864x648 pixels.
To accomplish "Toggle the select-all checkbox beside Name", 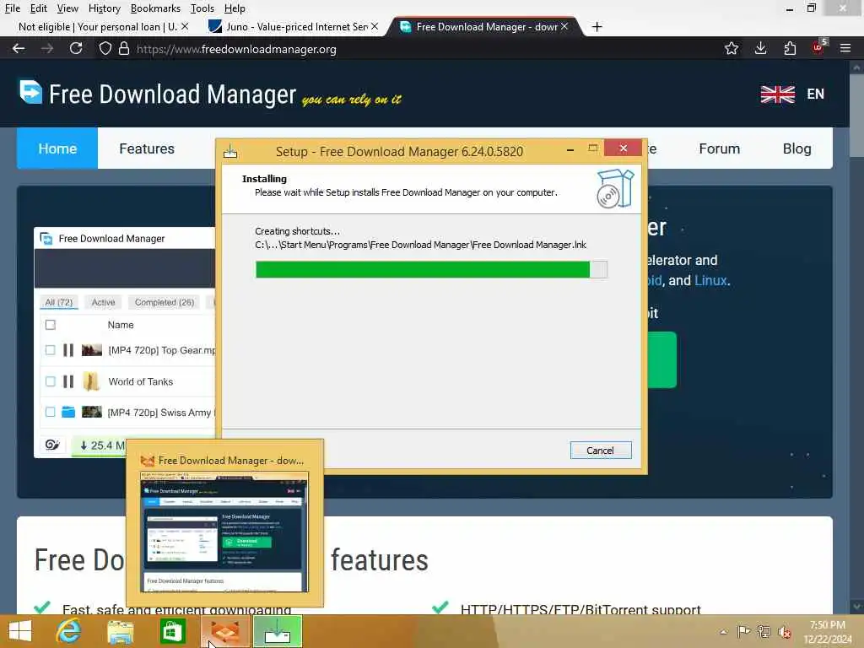I will (50, 325).
